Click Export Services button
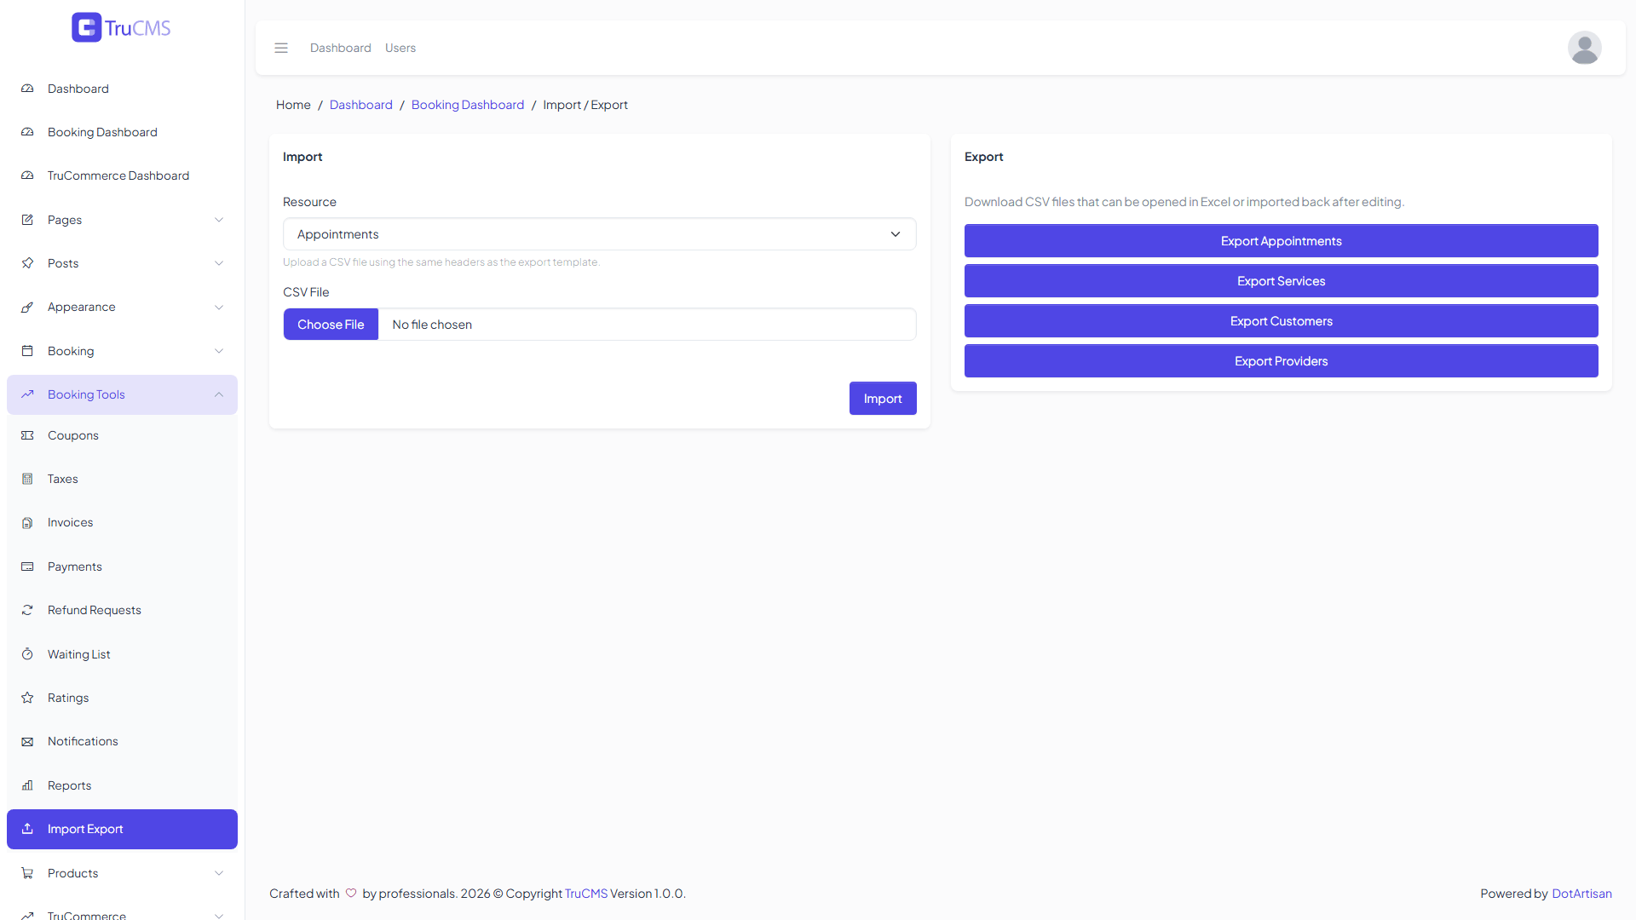1636x920 pixels. click(1281, 281)
